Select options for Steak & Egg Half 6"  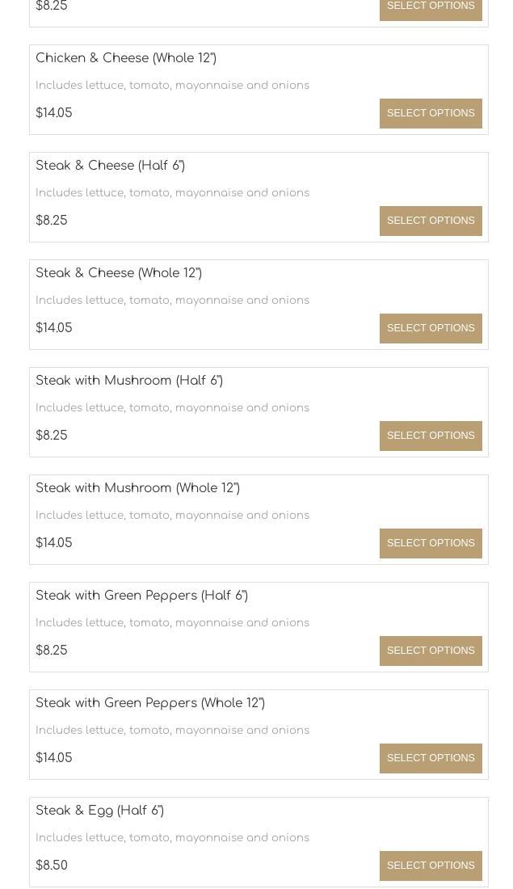(431, 866)
